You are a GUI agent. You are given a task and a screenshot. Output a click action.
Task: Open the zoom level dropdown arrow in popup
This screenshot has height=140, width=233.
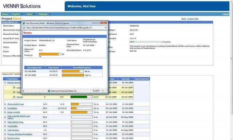[x=103, y=91]
